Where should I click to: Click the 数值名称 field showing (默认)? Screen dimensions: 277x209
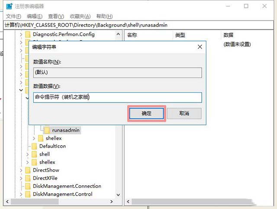pyautogui.click(x=117, y=72)
